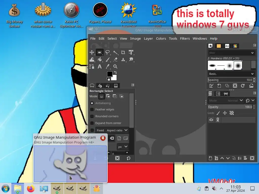Open the Filters menu
The width and height of the screenshot is (259, 194).
(x=185, y=38)
